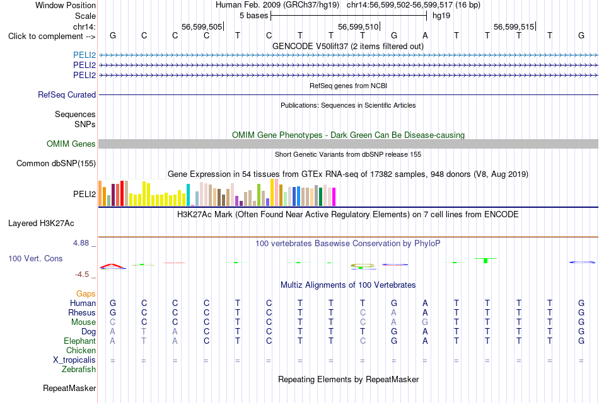Image resolution: width=599 pixels, height=403 pixels.
Task: Click the Sequences subtrack label
Action: point(75,114)
